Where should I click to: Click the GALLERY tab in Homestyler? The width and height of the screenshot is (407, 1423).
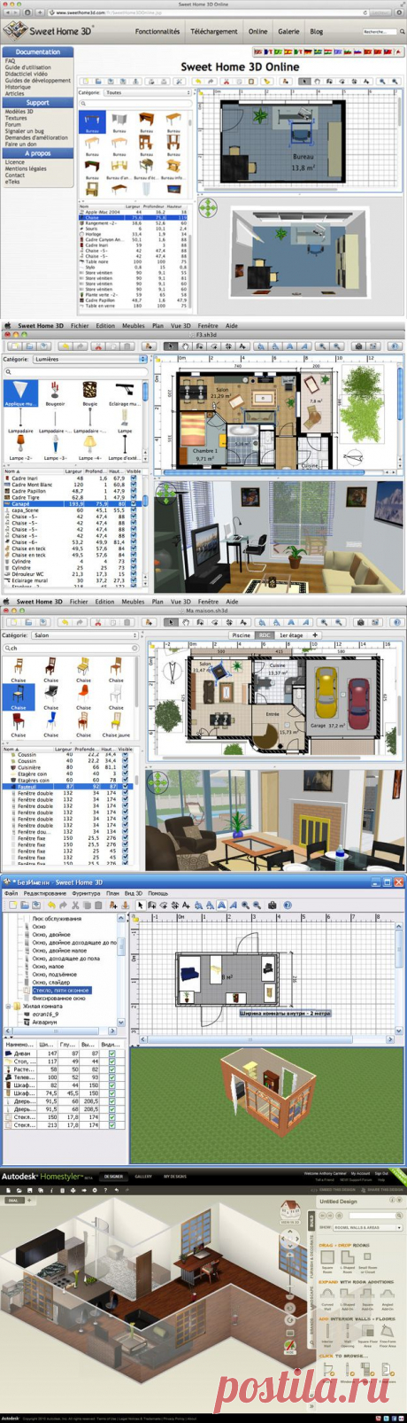pyautogui.click(x=143, y=1177)
